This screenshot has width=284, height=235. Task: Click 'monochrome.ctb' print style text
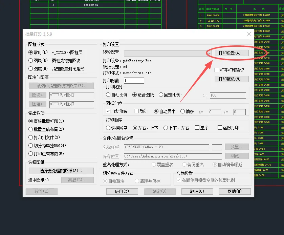[x=137, y=73]
